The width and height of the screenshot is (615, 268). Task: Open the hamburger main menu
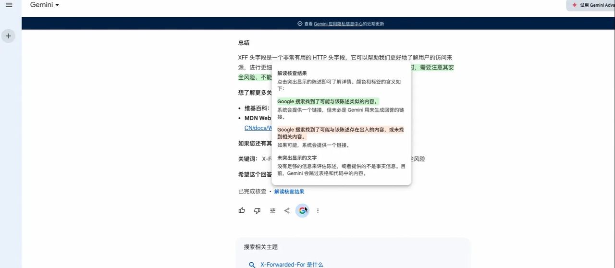click(x=9, y=5)
